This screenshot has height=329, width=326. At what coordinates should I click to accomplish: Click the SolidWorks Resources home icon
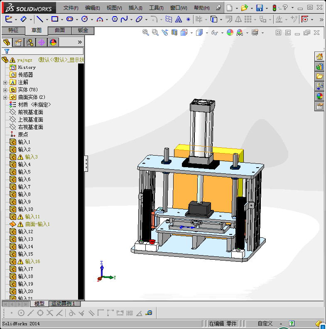pos(319,57)
